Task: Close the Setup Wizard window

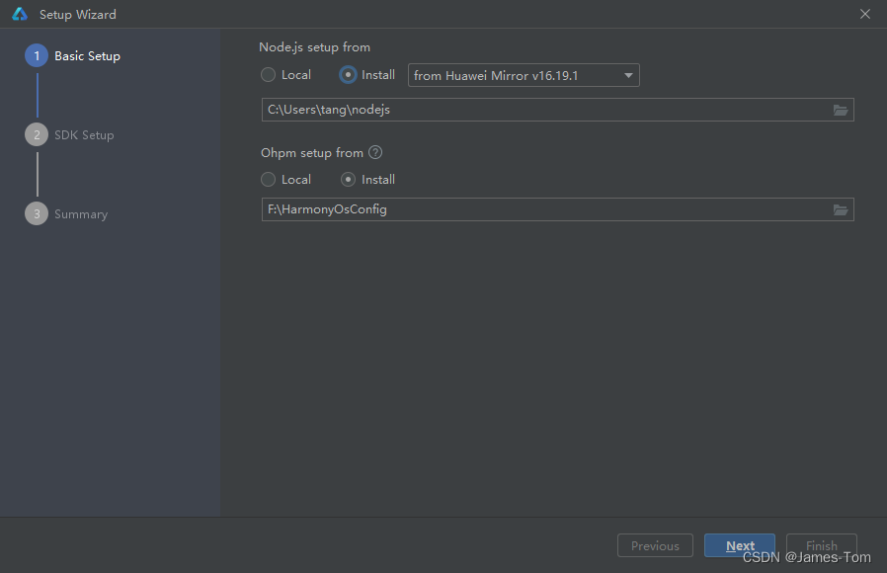Action: (865, 14)
